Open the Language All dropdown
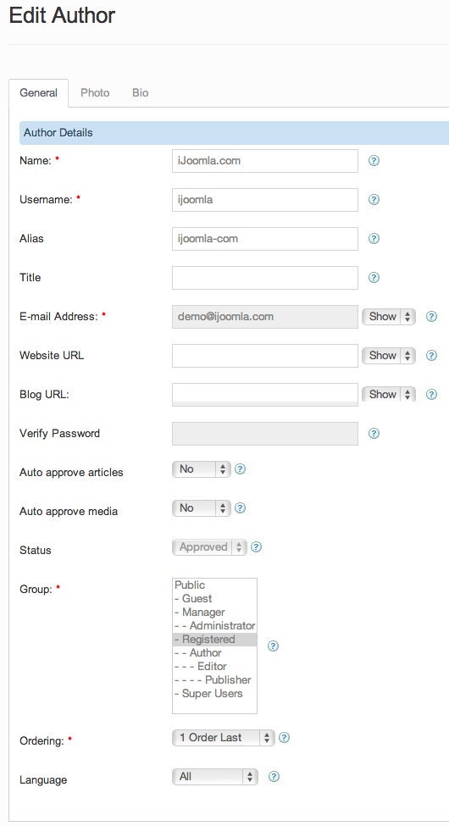Screen dimensions: 449x826 (215, 777)
